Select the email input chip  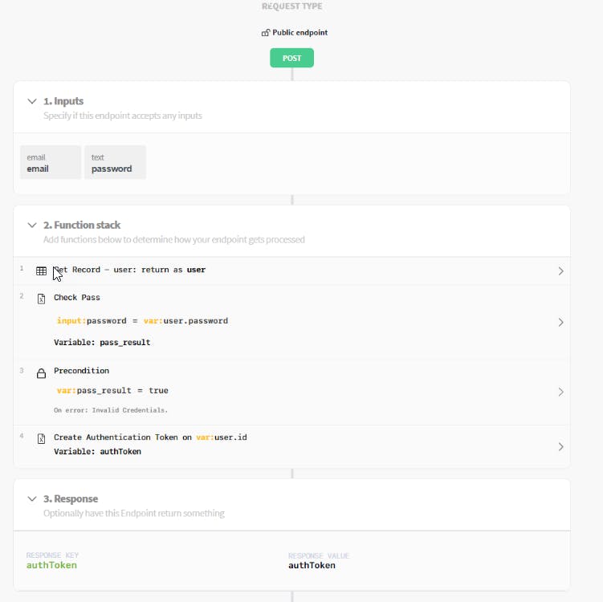pyautogui.click(x=50, y=163)
